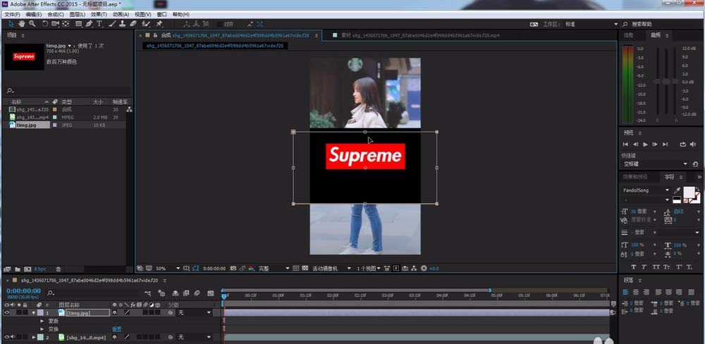Play the preview with the play button

pyautogui.click(x=645, y=145)
